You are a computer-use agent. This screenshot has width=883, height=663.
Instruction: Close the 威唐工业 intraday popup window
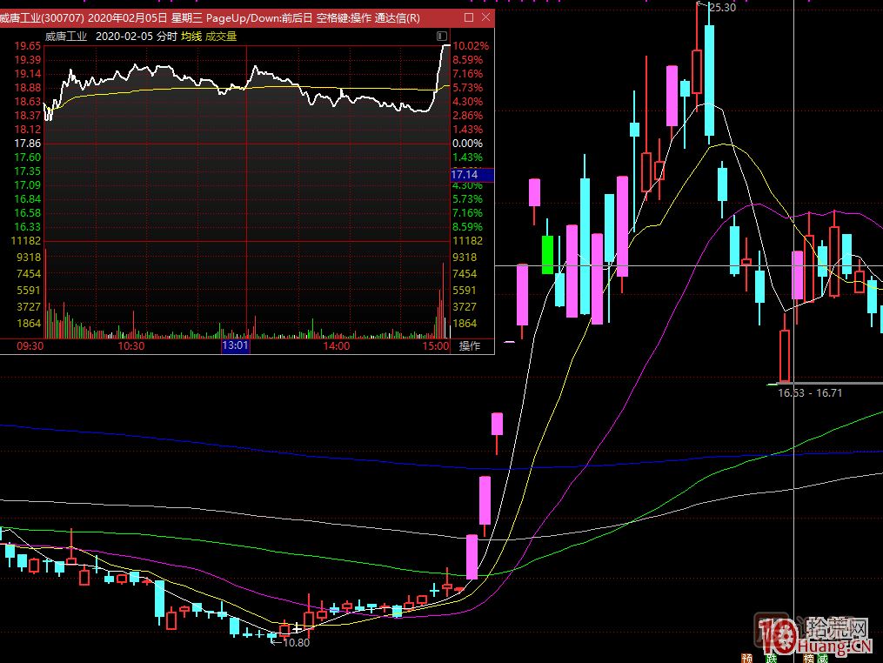[x=485, y=17]
